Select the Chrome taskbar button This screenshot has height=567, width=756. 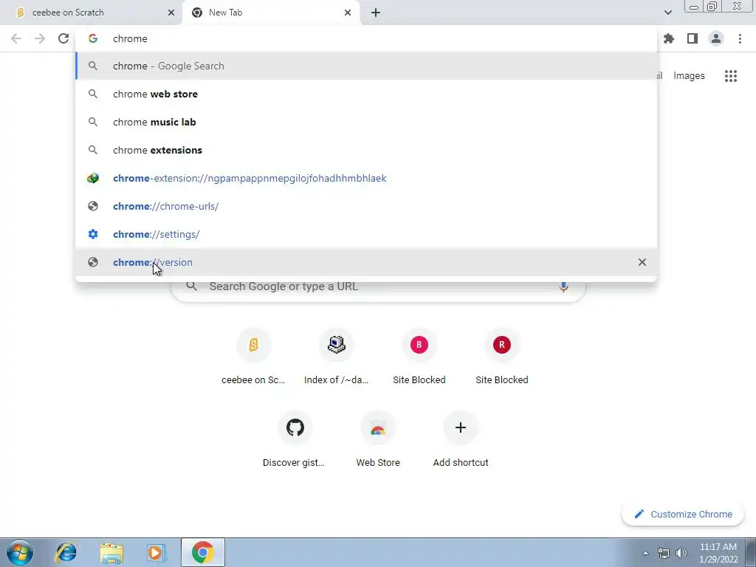[x=202, y=552]
